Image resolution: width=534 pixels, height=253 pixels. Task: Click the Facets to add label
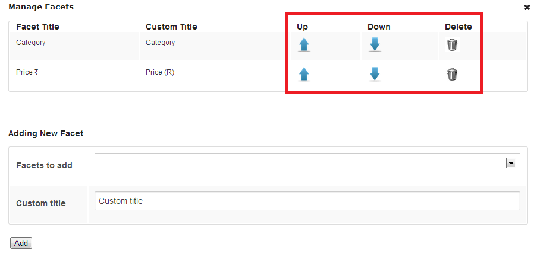click(x=44, y=165)
